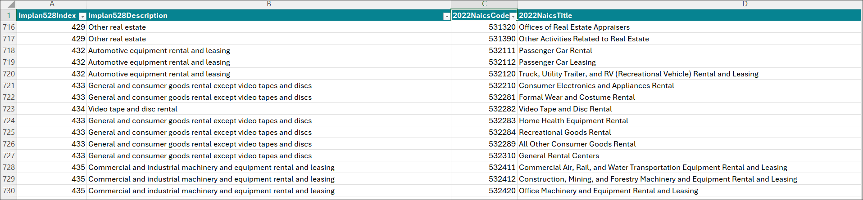
Task: Select row header 722
Action: click(9, 97)
